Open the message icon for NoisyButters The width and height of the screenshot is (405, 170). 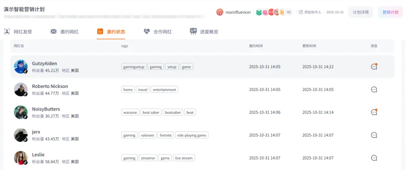tap(374, 112)
